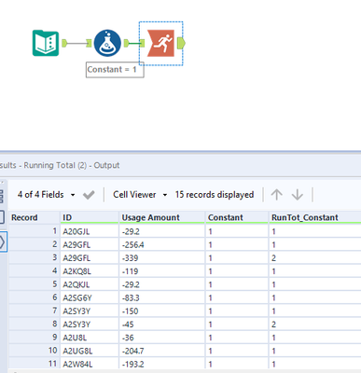Click the Running Total output anchor
The height and width of the screenshot is (373, 361).
point(181,43)
